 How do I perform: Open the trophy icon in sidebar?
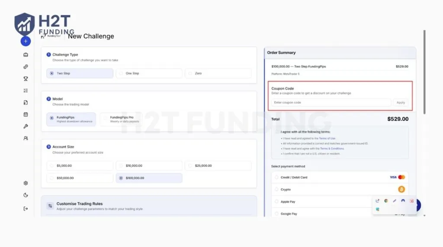(x=26, y=79)
